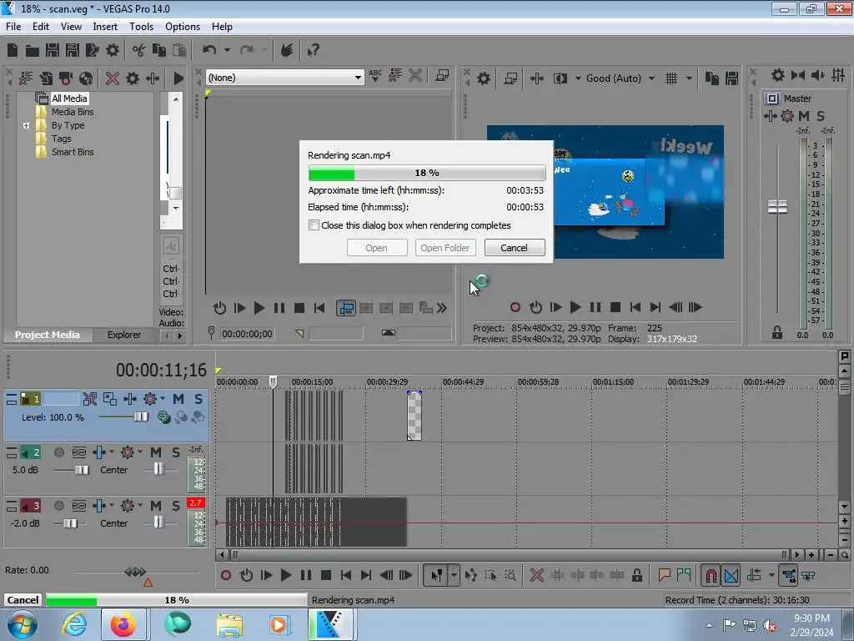Expand the By Type media bin
Viewport: 854px width, 641px height.
(x=26, y=125)
